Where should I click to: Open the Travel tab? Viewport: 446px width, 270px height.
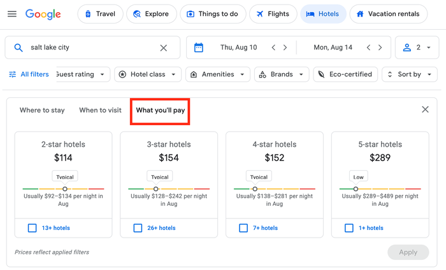(100, 14)
